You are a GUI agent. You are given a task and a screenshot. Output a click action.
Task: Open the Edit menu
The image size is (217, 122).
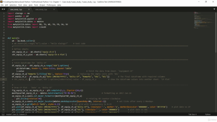coord(6,5)
